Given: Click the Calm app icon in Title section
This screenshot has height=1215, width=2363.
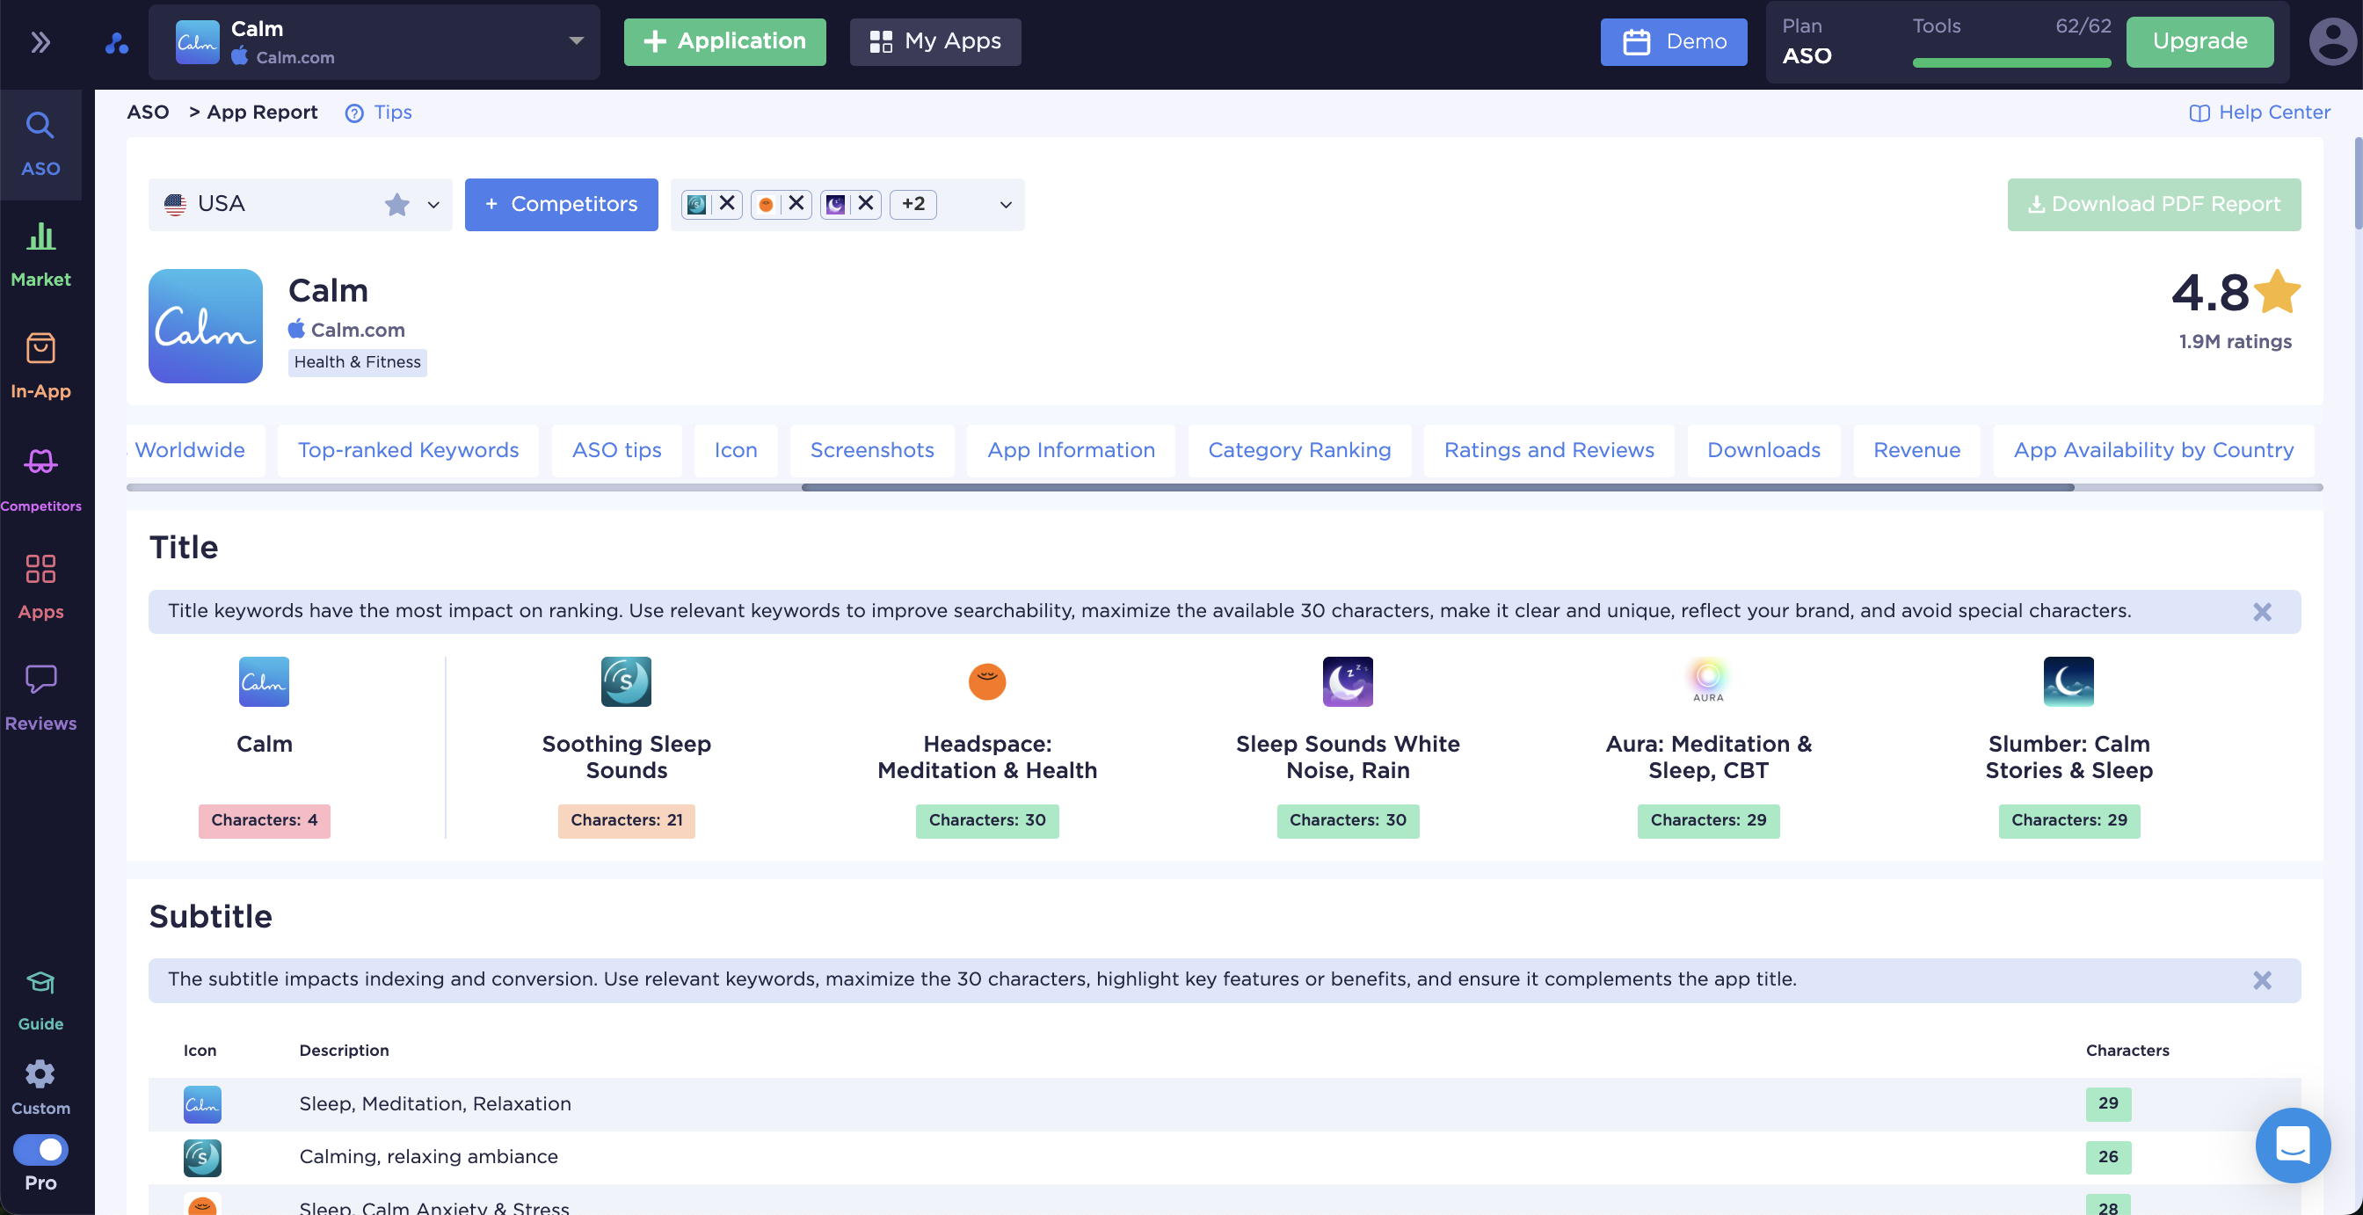Looking at the screenshot, I should click(x=265, y=682).
